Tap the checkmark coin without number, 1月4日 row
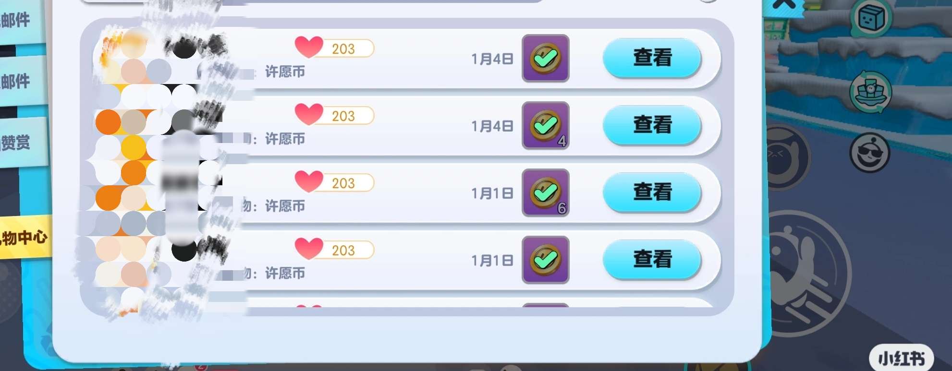Image resolution: width=952 pixels, height=371 pixels. coord(546,58)
